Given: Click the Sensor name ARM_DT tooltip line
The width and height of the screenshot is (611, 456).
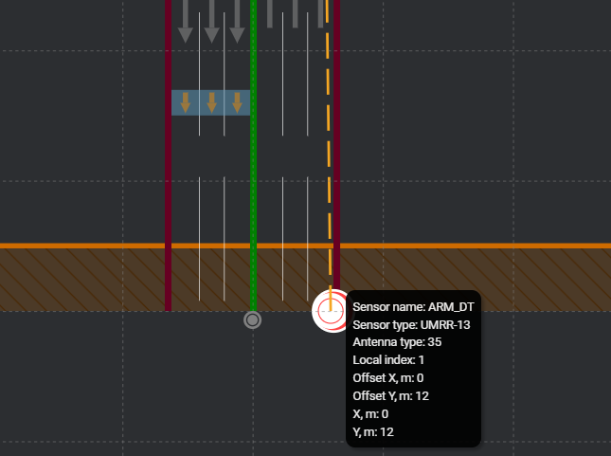Looking at the screenshot, I should [x=412, y=307].
